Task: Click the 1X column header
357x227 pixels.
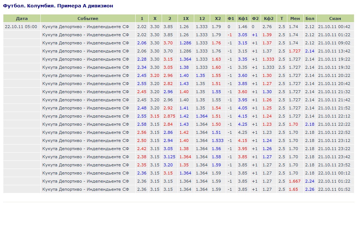Action: click(186, 18)
